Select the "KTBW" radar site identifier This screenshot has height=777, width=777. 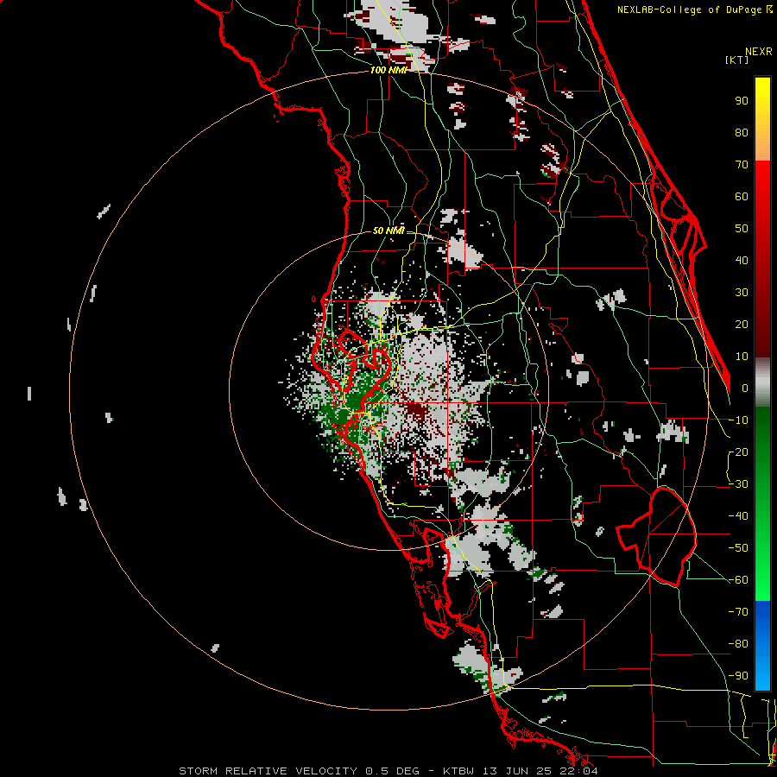pos(458,771)
